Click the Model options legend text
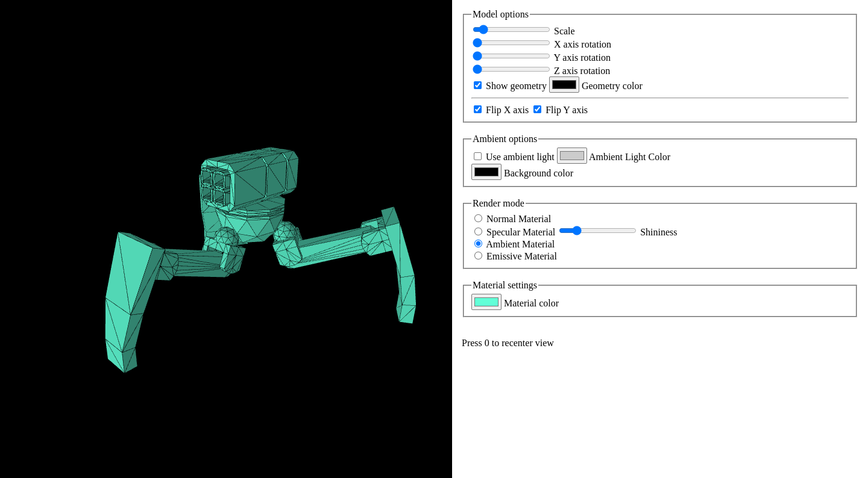 pyautogui.click(x=500, y=14)
